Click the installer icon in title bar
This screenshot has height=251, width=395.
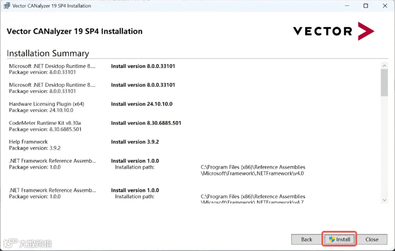(7, 6)
